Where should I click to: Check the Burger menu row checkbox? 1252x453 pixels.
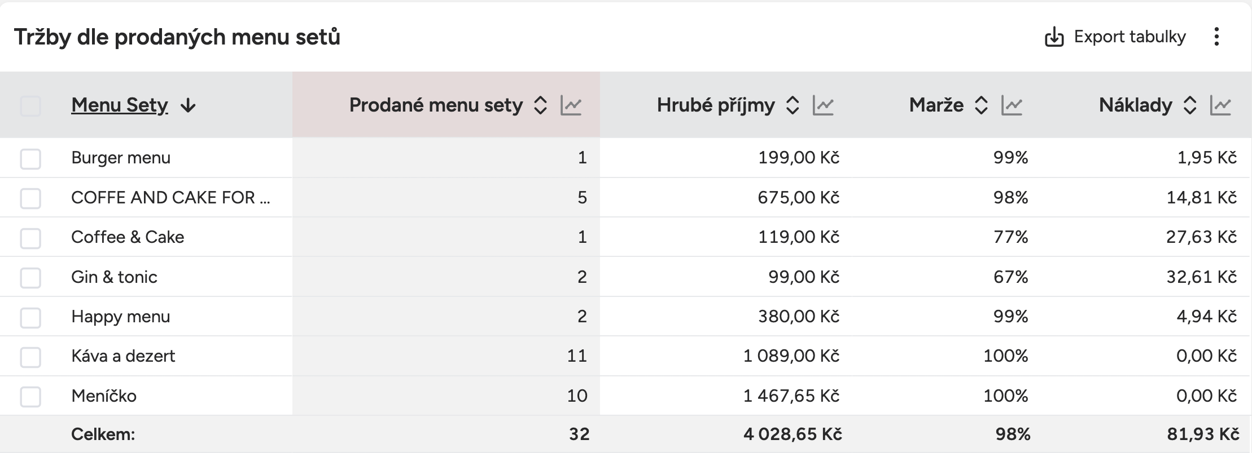[30, 158]
